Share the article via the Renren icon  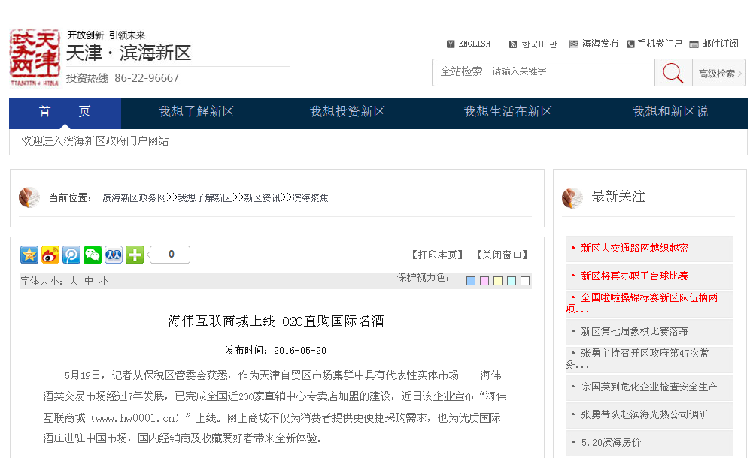[x=114, y=255]
